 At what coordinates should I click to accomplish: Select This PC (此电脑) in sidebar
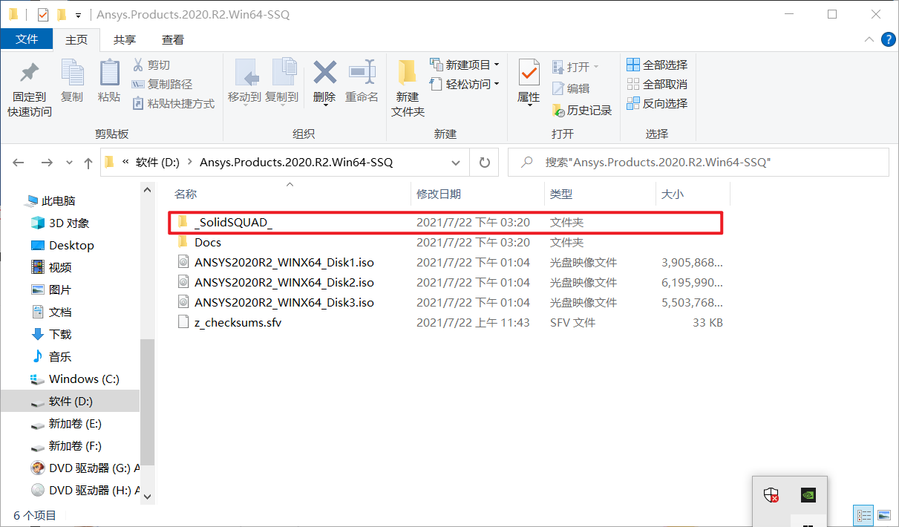[x=50, y=201]
